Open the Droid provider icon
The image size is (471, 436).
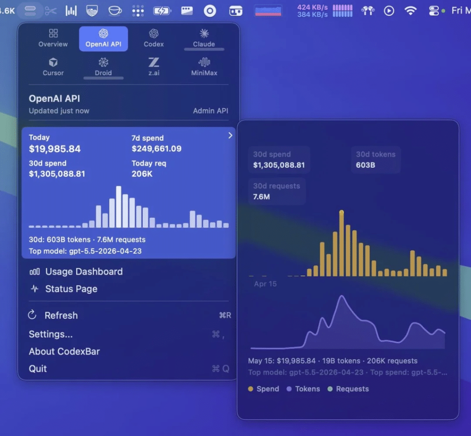point(103,63)
